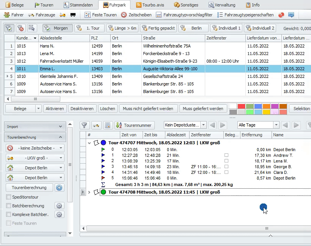Toggle the Fertig gepackt filter
The height and width of the screenshot is (246, 311).
pos(159,28)
